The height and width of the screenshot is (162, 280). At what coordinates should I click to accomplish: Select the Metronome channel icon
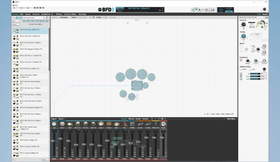pos(155,124)
